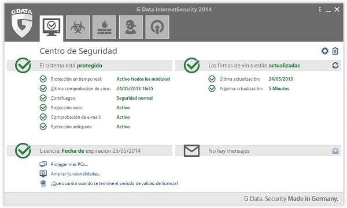347x208 pixels.
Task: Close the G Data InternetSecurity window
Action: (x=337, y=9)
